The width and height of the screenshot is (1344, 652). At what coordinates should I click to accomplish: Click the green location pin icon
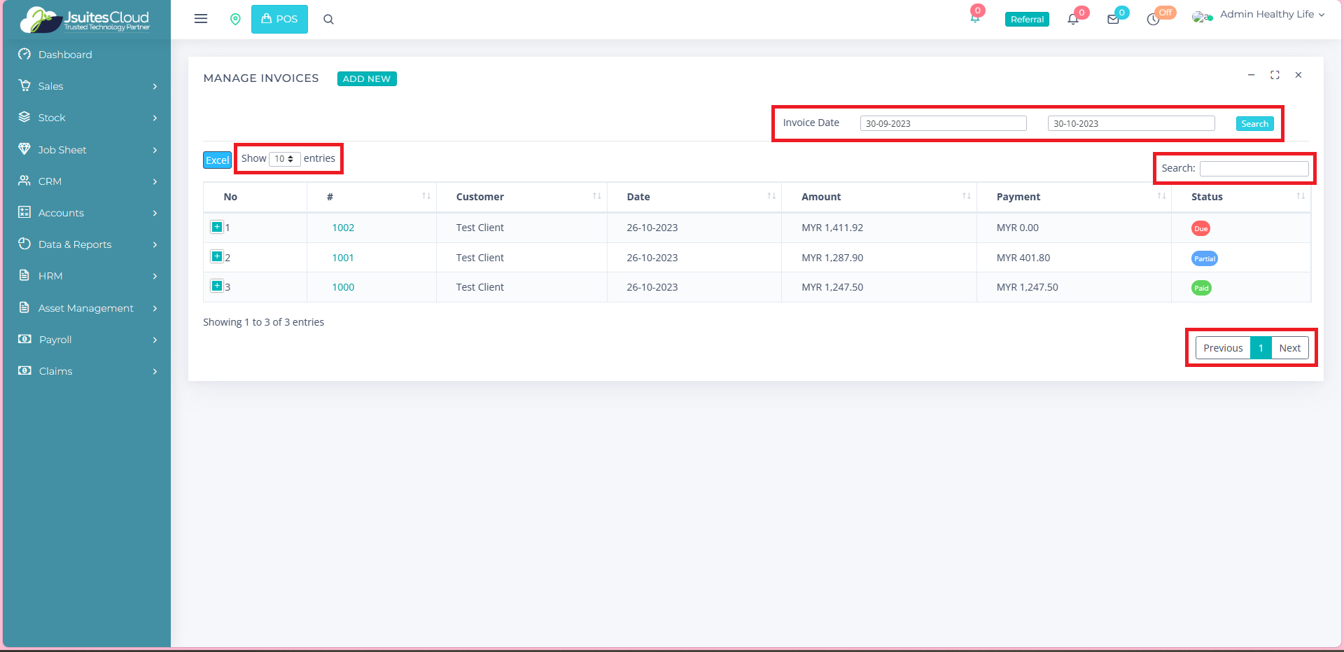point(235,19)
